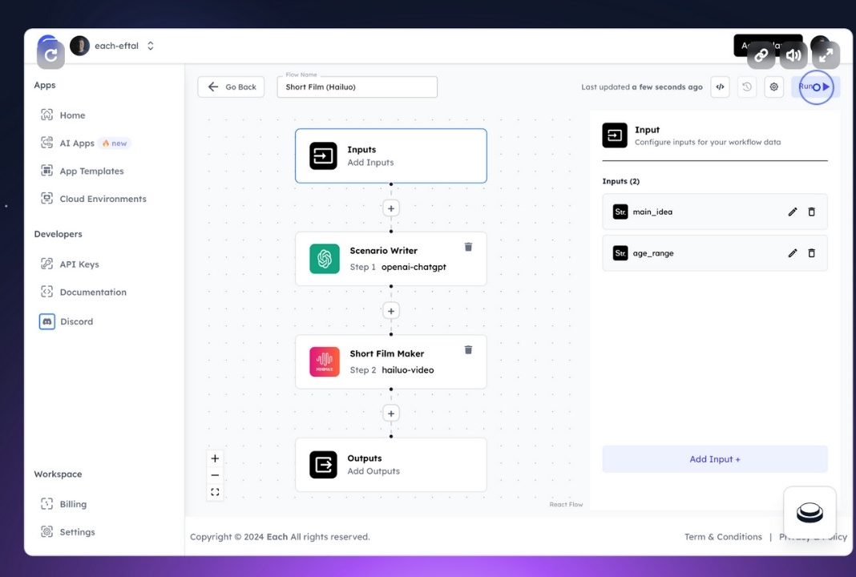The width and height of the screenshot is (856, 577).
Task: Toggle sound with the speaker icon
Action: point(793,55)
